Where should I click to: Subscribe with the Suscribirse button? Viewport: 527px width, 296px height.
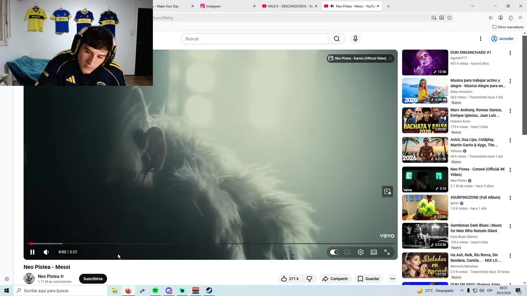93,279
